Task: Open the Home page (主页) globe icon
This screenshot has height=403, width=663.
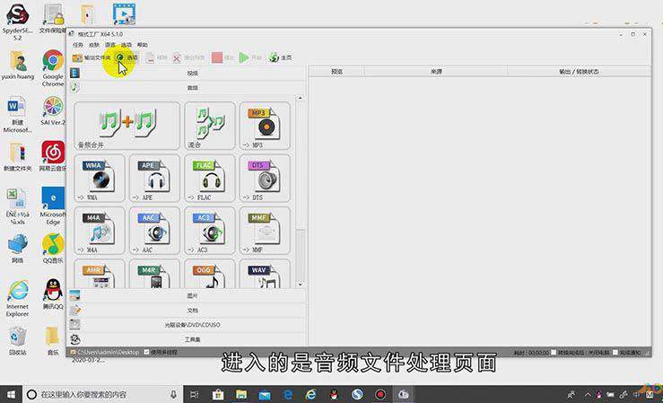Action: [x=280, y=57]
